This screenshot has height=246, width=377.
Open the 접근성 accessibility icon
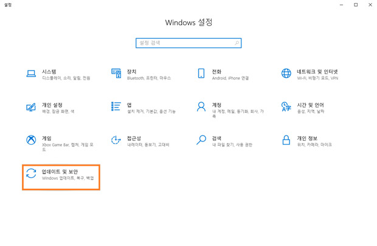click(116, 140)
